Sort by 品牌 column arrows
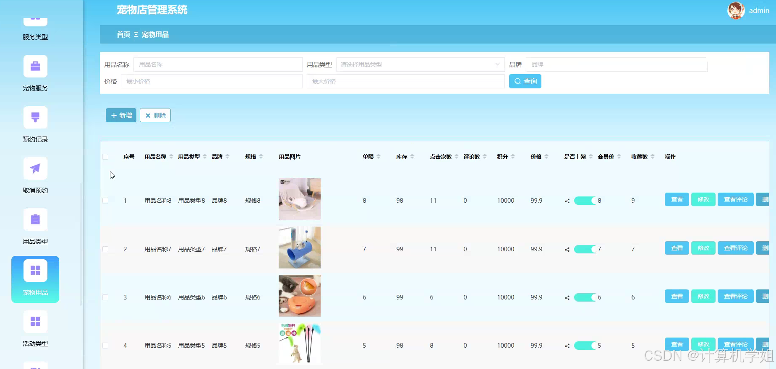 tap(227, 157)
